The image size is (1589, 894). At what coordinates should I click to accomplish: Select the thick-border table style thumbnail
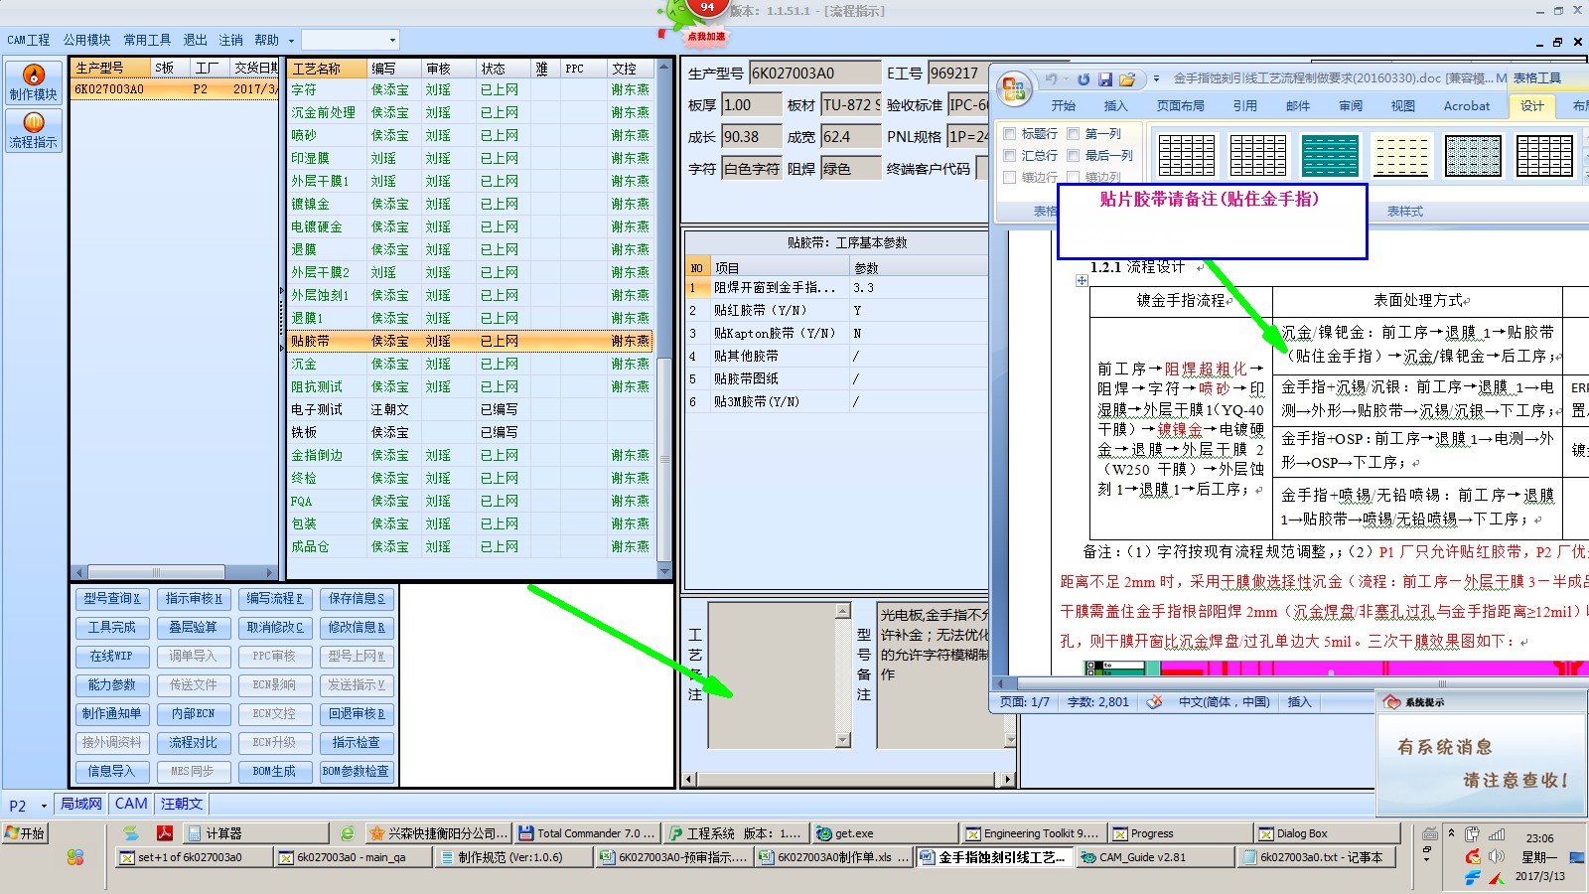(1544, 156)
